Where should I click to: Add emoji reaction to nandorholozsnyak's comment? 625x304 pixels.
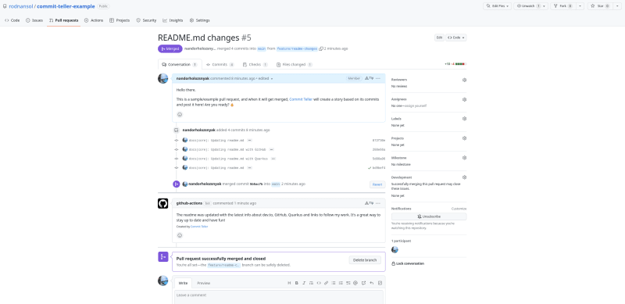coord(180,115)
